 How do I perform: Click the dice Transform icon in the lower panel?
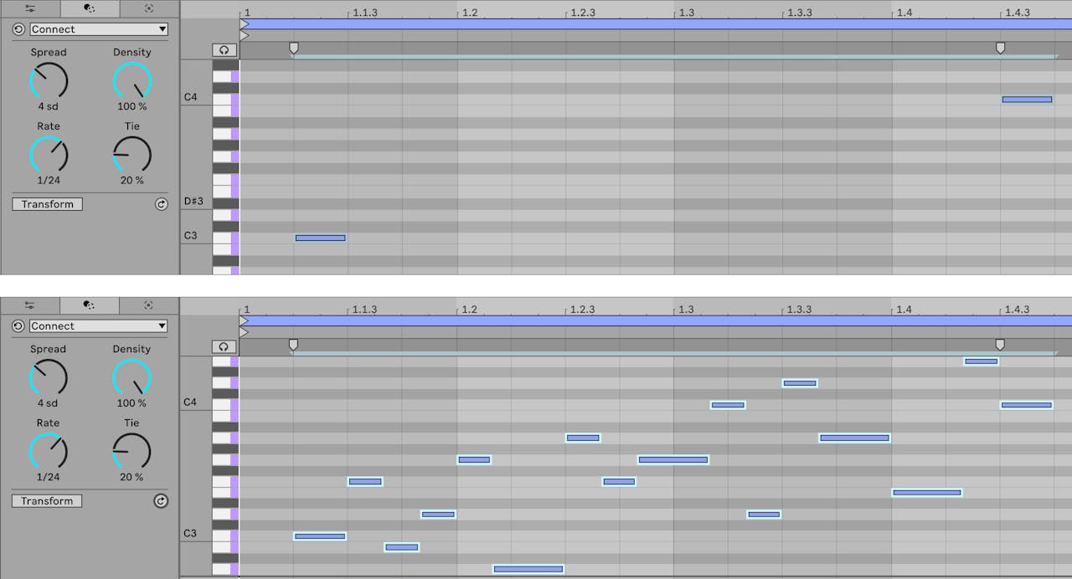[x=88, y=305]
